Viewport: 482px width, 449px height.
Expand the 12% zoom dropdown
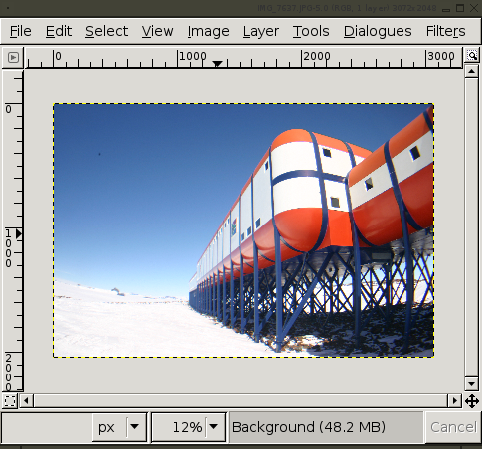[214, 427]
